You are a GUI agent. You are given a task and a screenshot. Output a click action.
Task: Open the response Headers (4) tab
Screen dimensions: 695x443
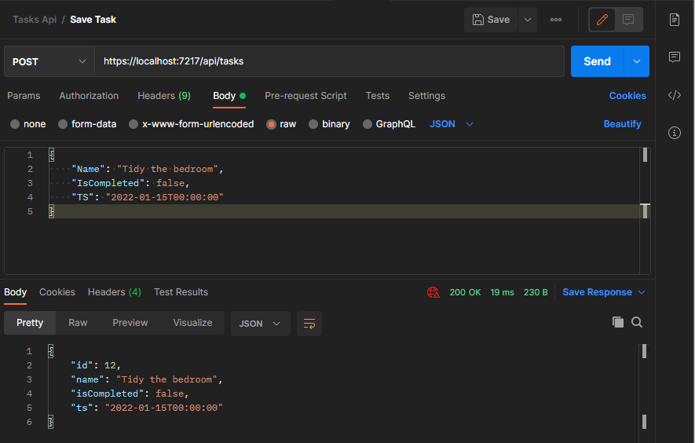tap(115, 292)
